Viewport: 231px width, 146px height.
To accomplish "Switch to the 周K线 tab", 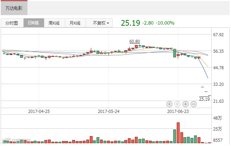I will pyautogui.click(x=54, y=23).
